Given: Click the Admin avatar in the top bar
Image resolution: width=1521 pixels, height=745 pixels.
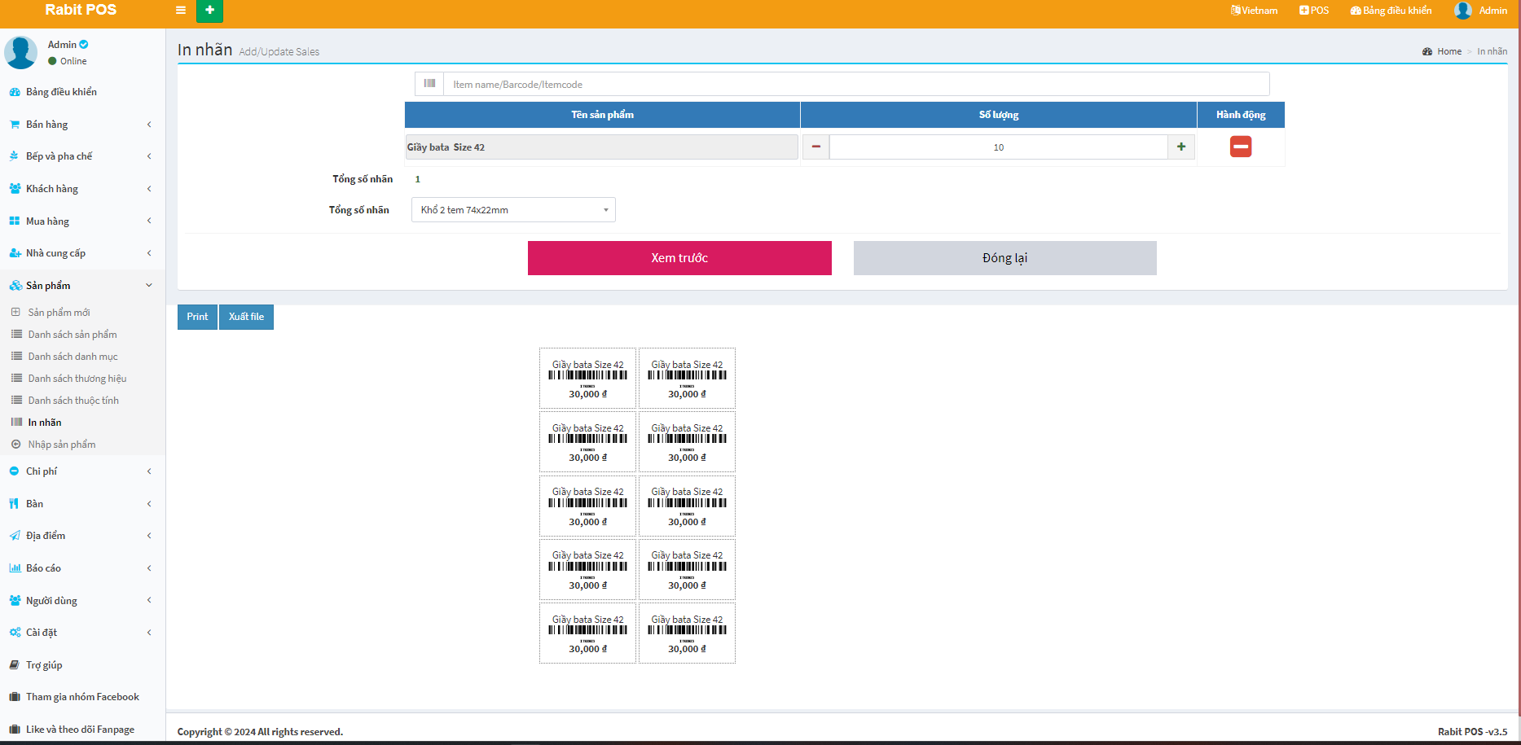Looking at the screenshot, I should (1463, 11).
